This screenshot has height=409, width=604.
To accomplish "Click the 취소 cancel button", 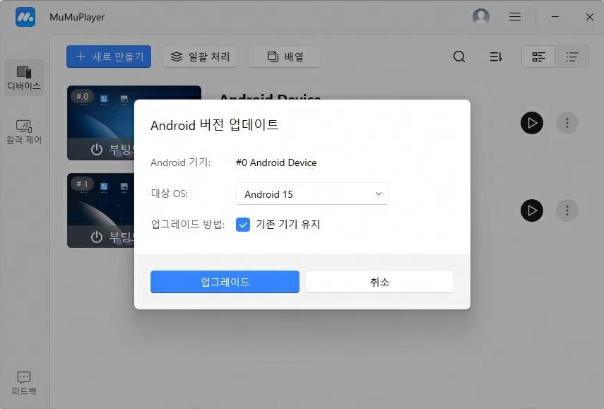I will coord(379,282).
